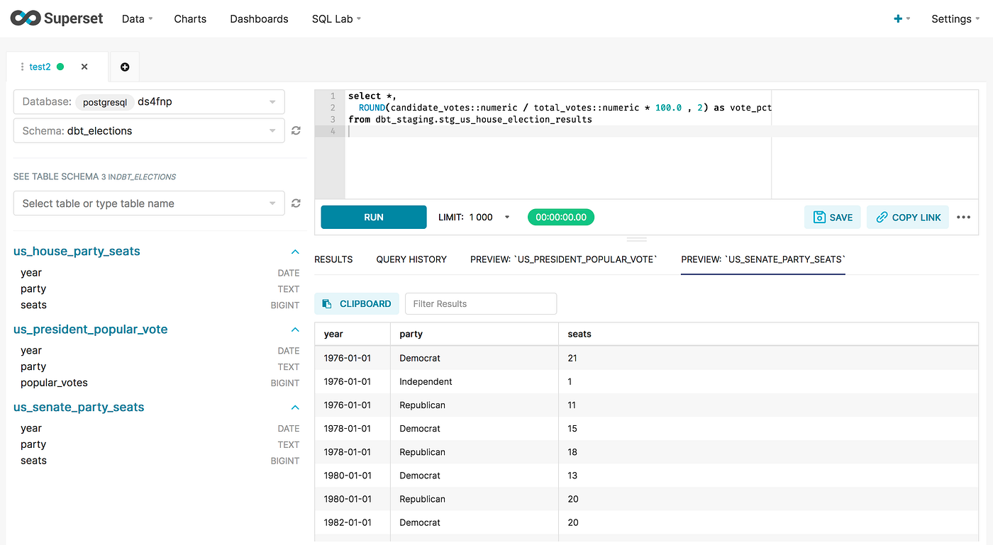This screenshot has width=993, height=545.
Task: Open the ellipsis more-options menu
Action: (x=963, y=217)
